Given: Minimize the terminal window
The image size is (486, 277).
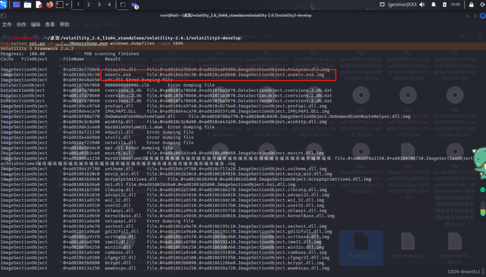Looking at the screenshot, I should pyautogui.click(x=467, y=16).
